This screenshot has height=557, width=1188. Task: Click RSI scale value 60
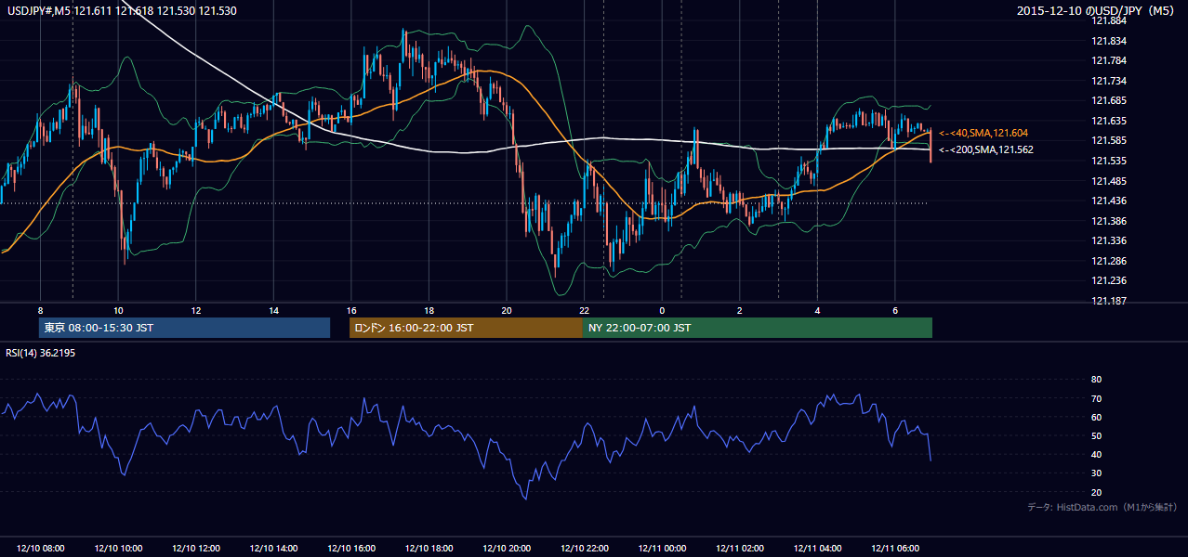coord(1096,417)
